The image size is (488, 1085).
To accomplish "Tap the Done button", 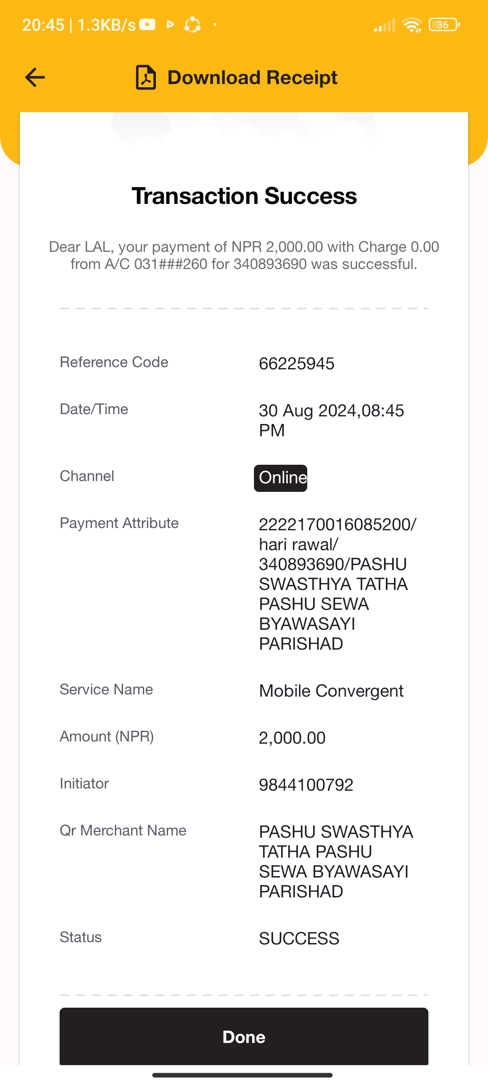I will click(244, 1037).
